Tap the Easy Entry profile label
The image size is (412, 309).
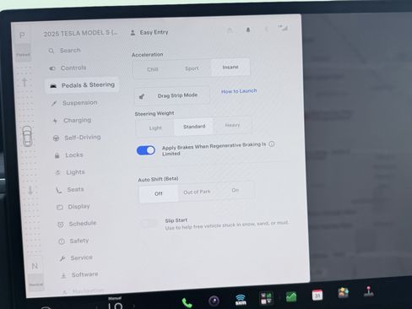(154, 32)
